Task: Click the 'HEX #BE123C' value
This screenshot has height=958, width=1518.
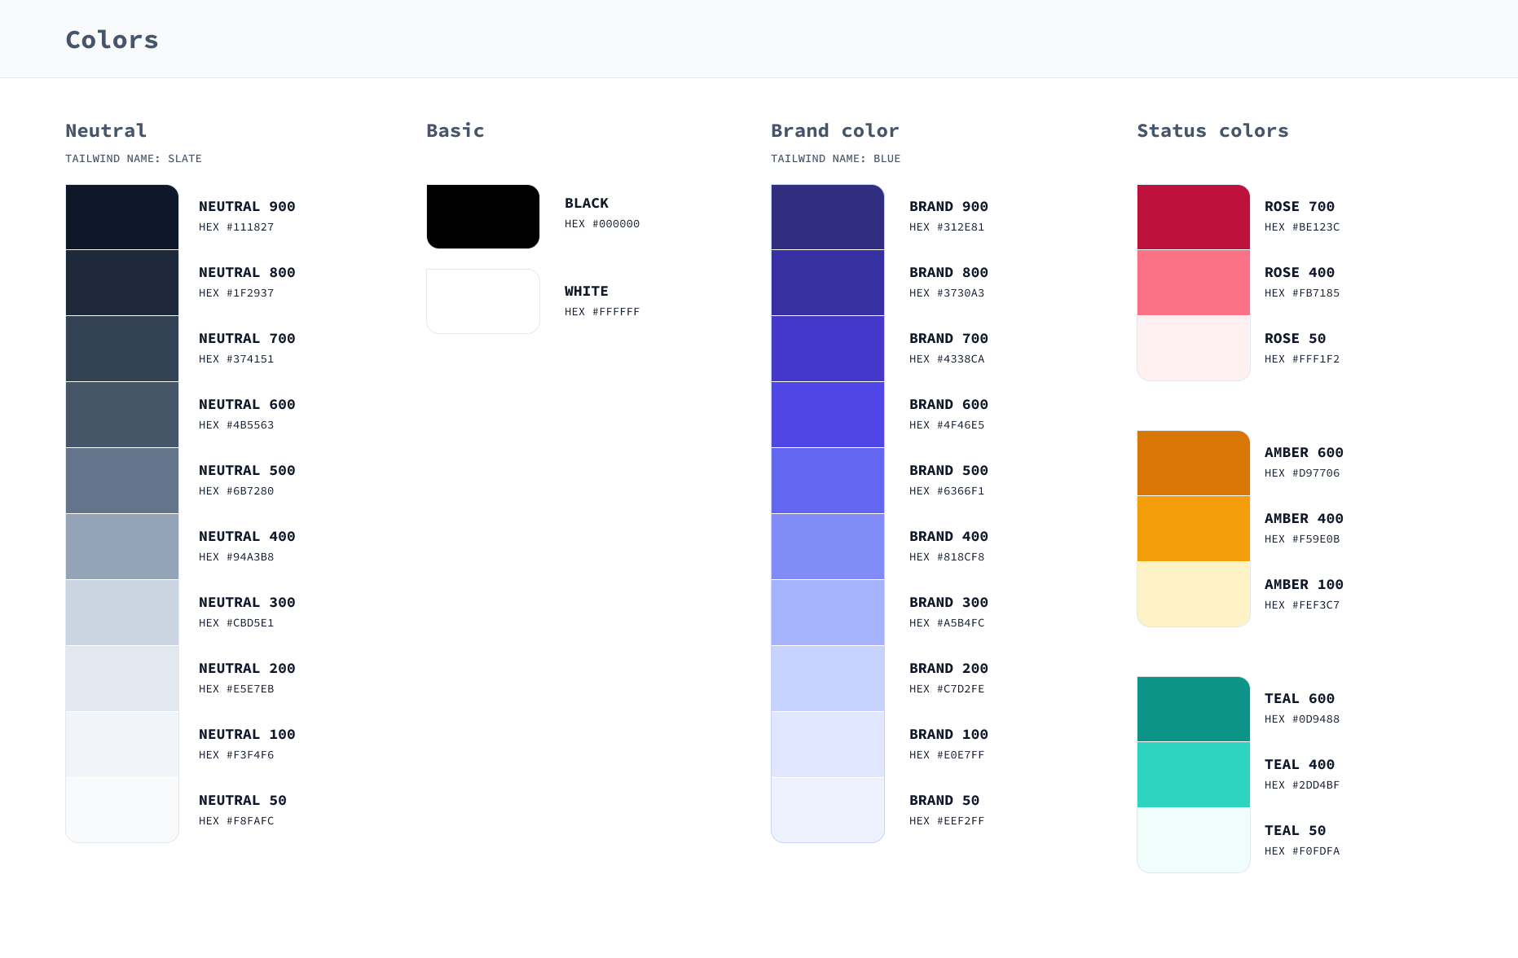Action: coord(1302,227)
